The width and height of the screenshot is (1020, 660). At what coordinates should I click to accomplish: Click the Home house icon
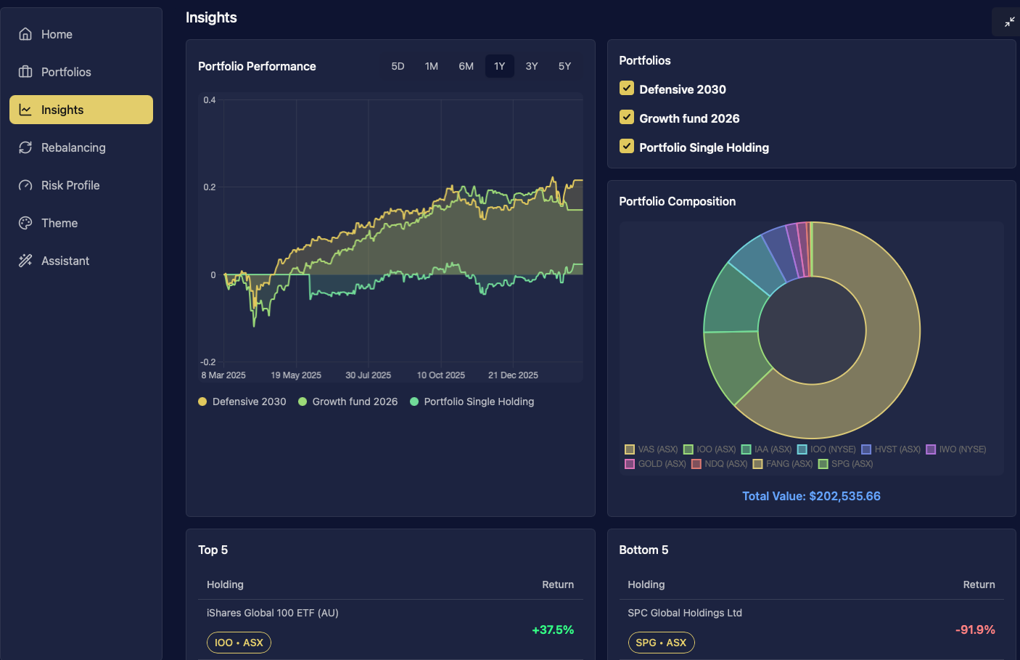point(25,34)
